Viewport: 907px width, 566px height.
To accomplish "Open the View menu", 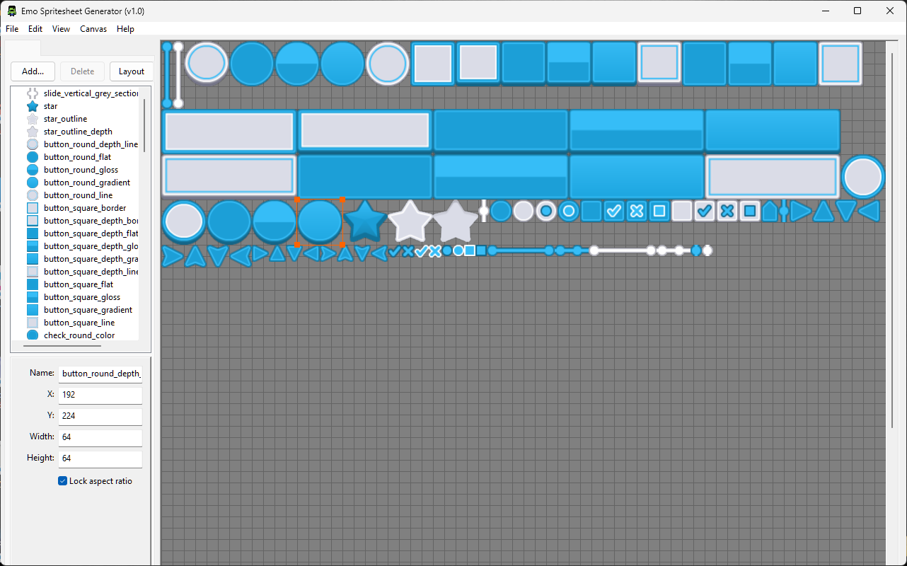I will (62, 29).
